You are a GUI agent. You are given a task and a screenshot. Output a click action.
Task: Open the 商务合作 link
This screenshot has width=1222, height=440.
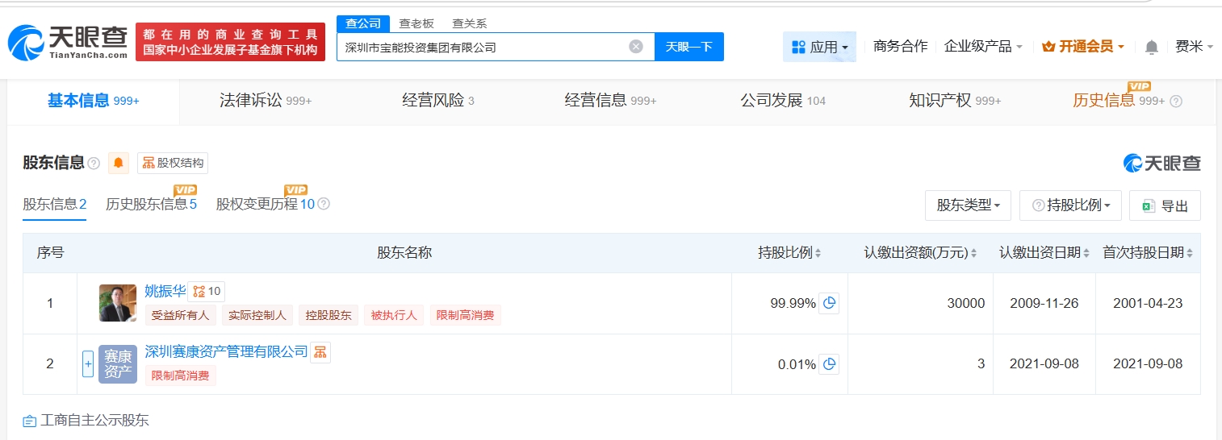(901, 47)
